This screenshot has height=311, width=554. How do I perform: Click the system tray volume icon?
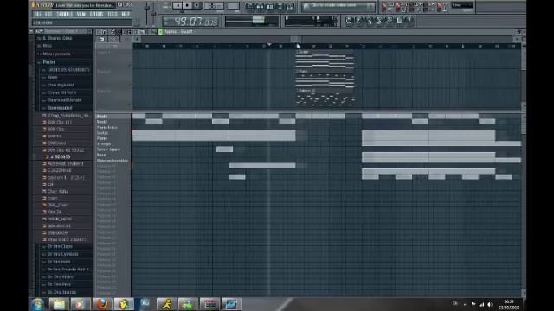[x=490, y=304]
